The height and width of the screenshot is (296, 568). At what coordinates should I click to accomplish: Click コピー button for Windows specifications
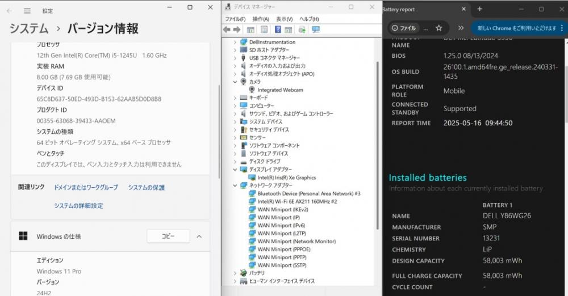[x=168, y=236]
